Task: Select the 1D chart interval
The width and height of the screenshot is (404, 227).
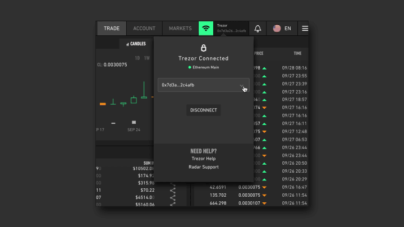Action: pyautogui.click(x=137, y=58)
